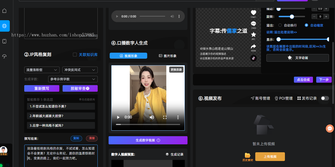Decrease 旋转 value with minus button
Viewport: 335px width, 167px height.
point(314,17)
